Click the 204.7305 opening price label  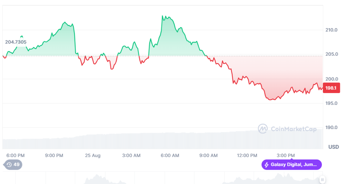[x=15, y=42]
